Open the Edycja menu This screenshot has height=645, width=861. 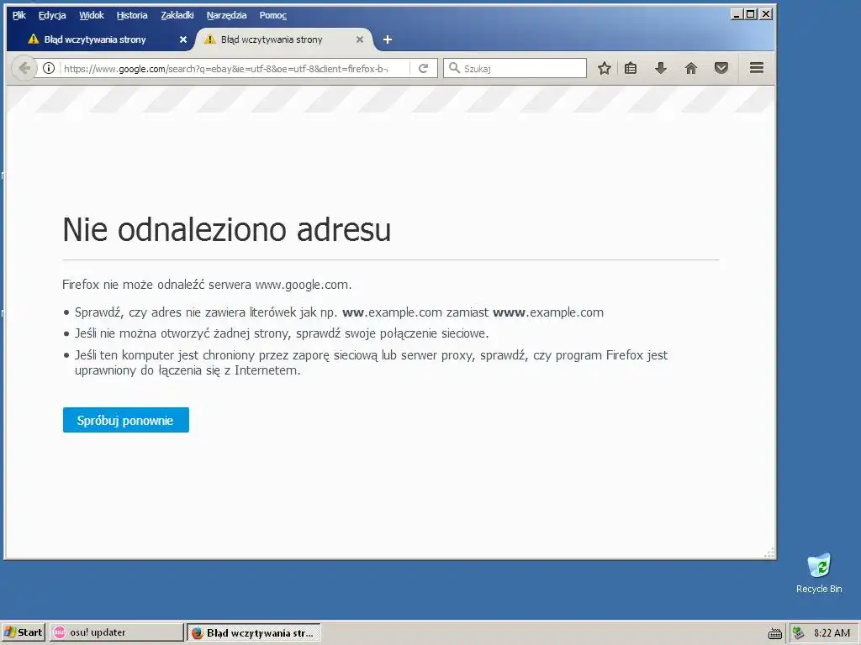tap(52, 15)
